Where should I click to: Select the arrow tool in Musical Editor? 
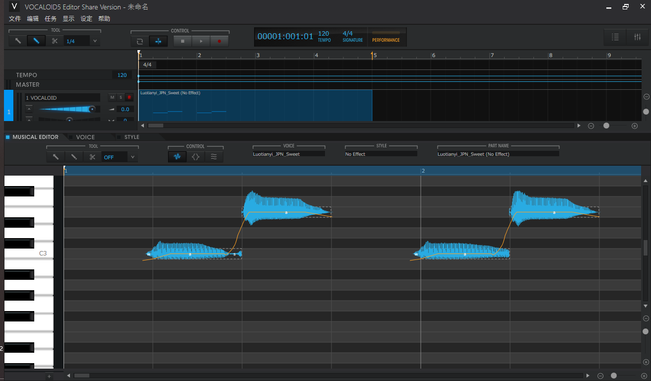(56, 157)
